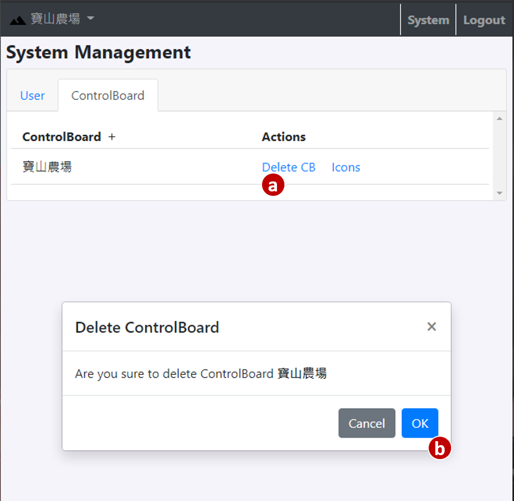Open the 寶山農場 navbar dropdown
The width and height of the screenshot is (514, 501).
tap(62, 18)
